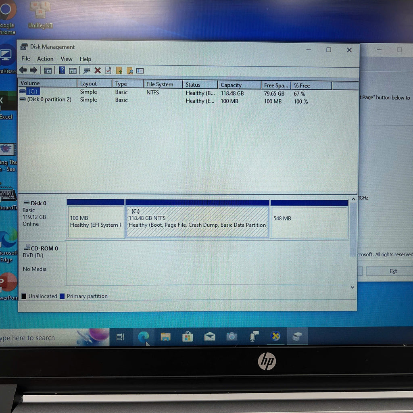Select the Disk 0 partition 2 row
Viewport: 413px width, 413px height.
coord(49,99)
